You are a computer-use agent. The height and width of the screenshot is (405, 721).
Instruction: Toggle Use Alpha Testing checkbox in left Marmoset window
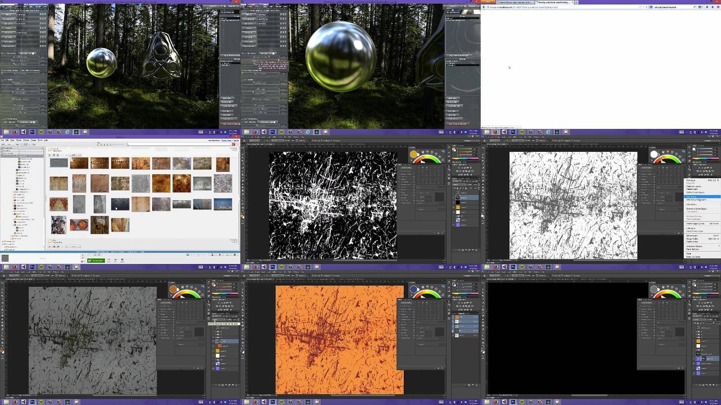[x=2, y=70]
